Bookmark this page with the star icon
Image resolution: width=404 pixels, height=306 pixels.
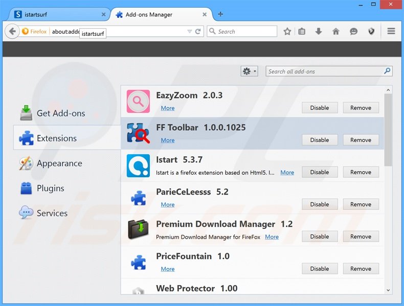(287, 31)
